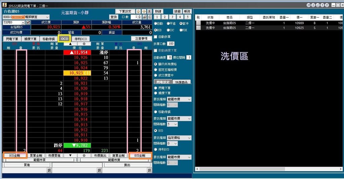Screen dimensions: 344x179
Task: Click the 下單設定 button
Action: tap(125, 11)
